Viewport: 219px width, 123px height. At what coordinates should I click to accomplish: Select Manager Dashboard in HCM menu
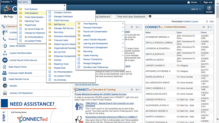coord(63,16)
